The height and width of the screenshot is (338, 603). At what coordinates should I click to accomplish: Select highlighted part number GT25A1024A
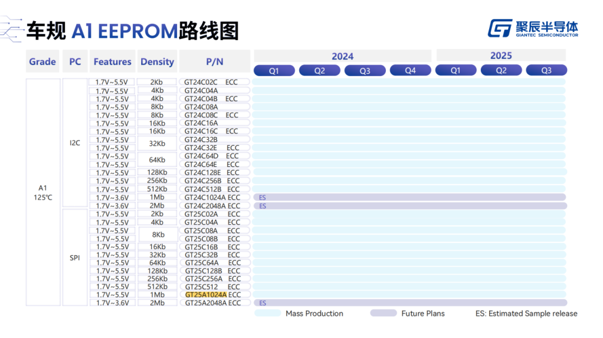coord(205,294)
